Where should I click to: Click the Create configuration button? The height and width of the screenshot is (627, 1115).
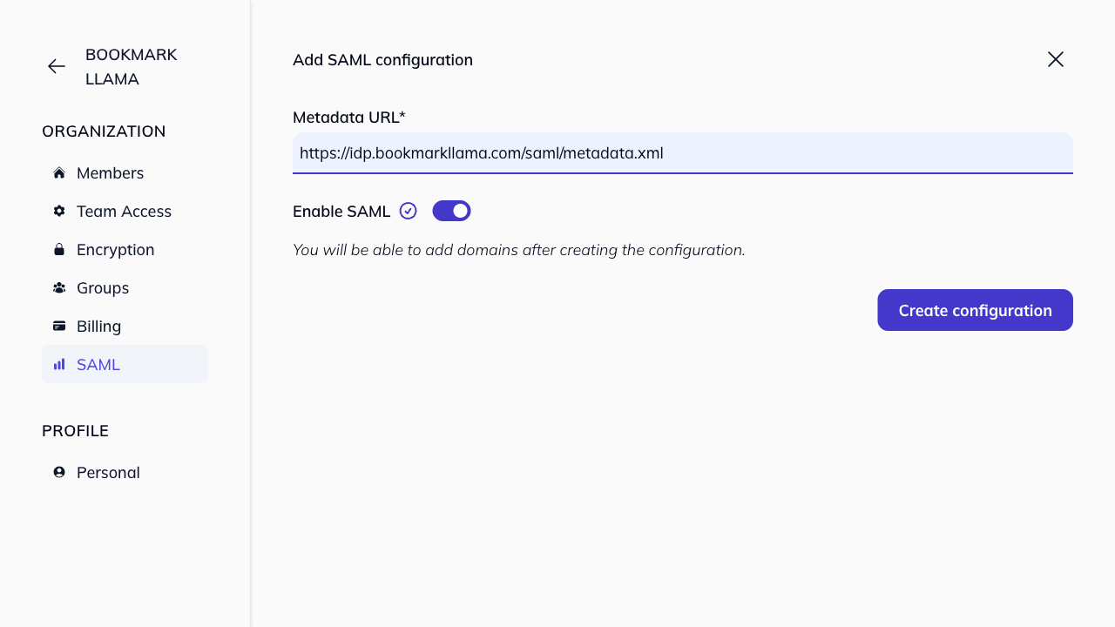tap(975, 310)
